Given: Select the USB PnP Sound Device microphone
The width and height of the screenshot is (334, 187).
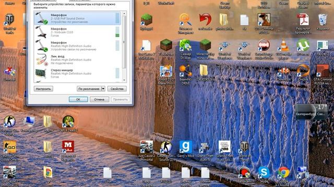Looking at the screenshot, I should 77,18.
